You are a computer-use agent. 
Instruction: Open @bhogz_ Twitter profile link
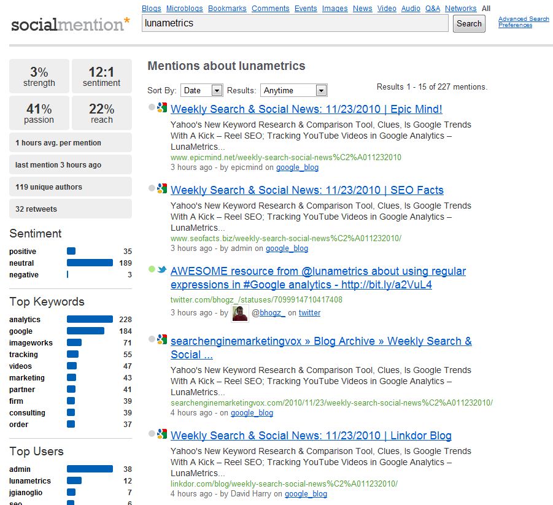(273, 313)
